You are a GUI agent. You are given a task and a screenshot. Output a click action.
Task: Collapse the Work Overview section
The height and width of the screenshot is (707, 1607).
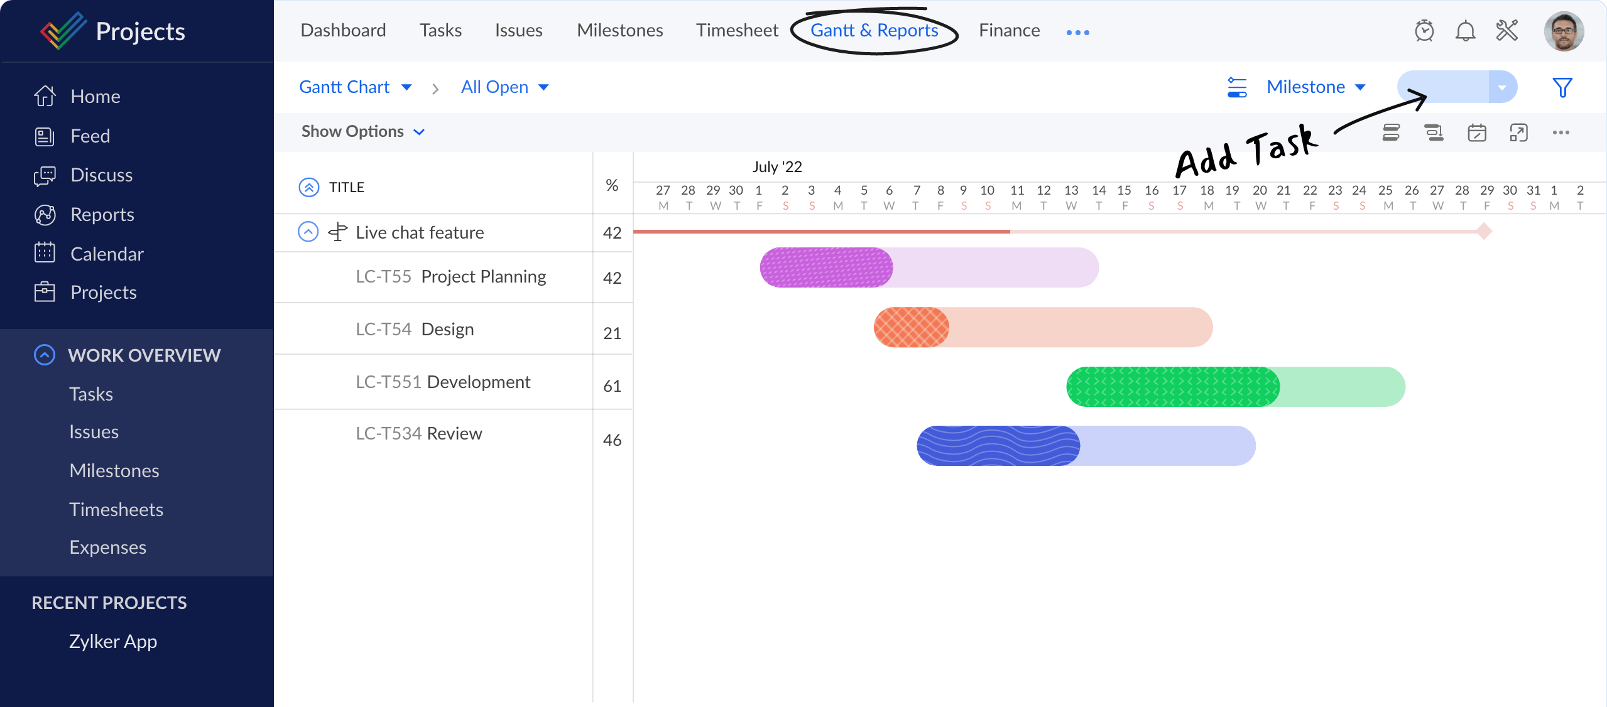(x=45, y=355)
